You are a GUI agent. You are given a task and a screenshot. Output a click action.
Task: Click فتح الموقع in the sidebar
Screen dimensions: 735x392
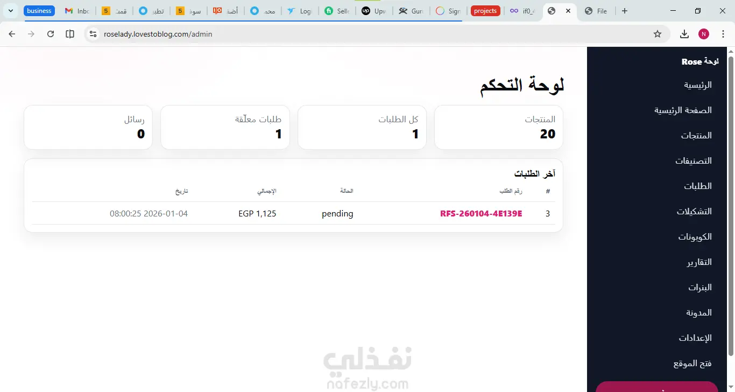(692, 363)
